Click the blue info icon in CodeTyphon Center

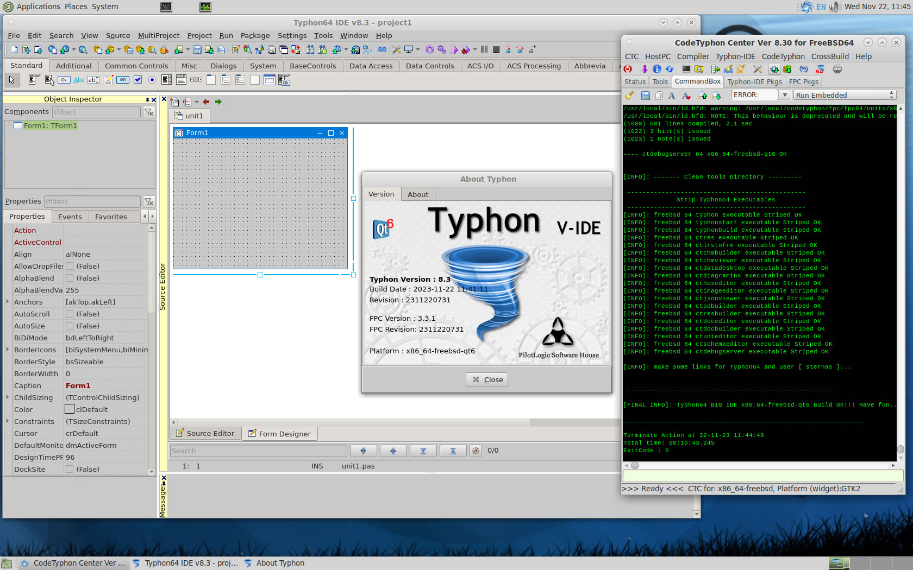[656, 69]
